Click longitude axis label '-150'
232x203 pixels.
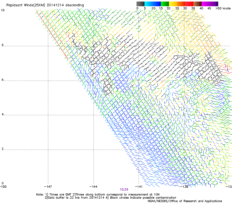coord(3,187)
